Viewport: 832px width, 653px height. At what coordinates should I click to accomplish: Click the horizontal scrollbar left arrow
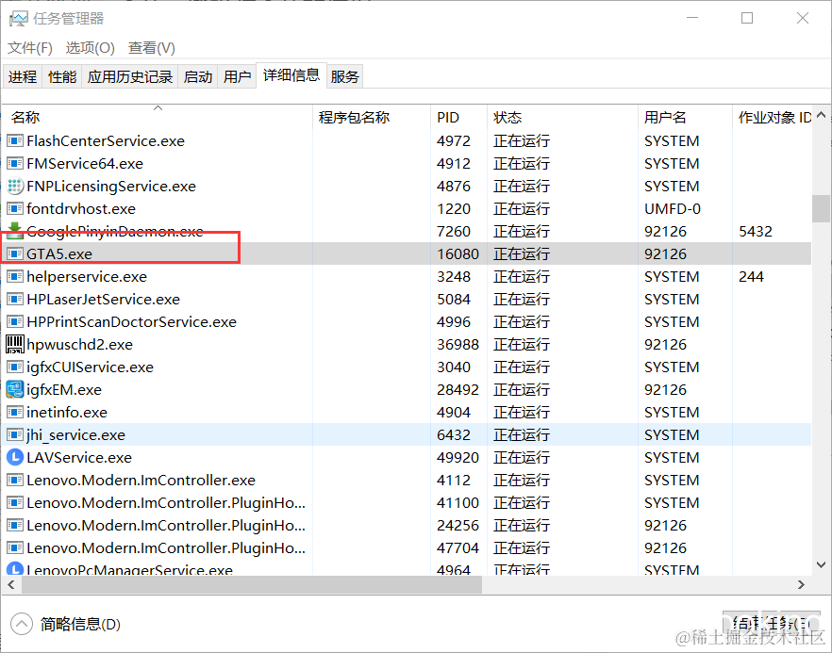(10, 584)
